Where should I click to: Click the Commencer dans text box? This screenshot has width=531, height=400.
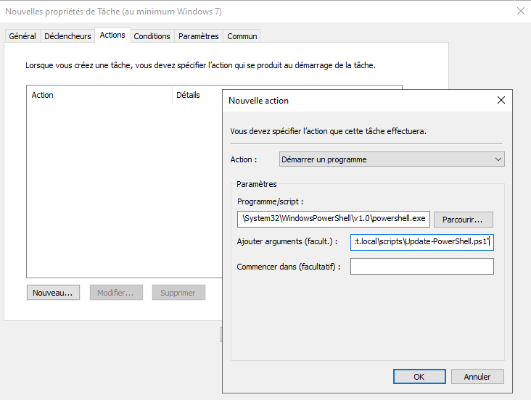tap(421, 267)
